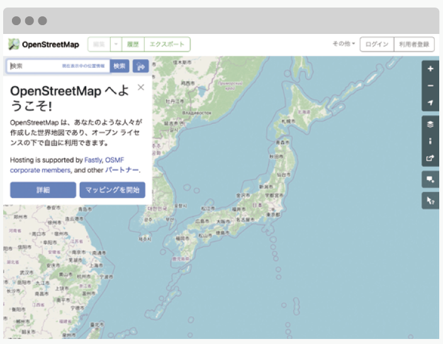
Task: Click the 現在表示中の位置情報 link
Action: click(x=83, y=66)
